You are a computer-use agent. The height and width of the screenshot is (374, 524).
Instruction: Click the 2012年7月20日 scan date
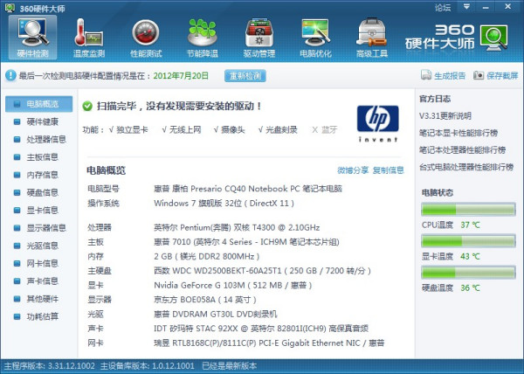[181, 76]
